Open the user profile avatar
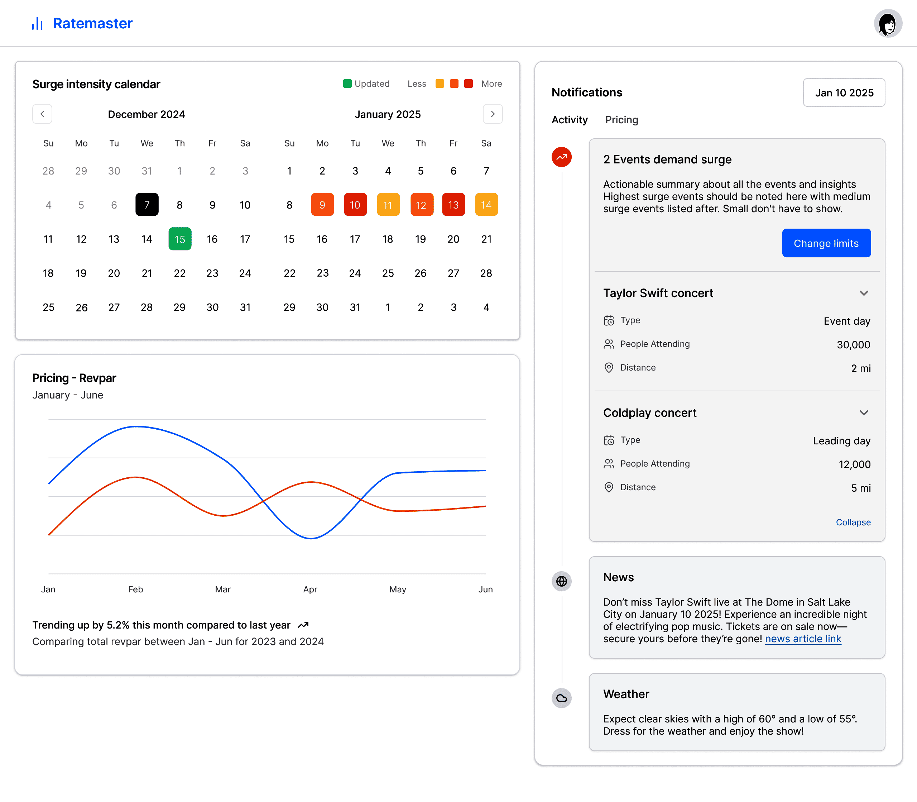 (888, 23)
